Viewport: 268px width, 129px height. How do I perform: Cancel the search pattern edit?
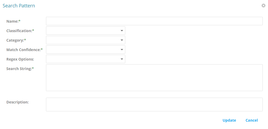[251, 120]
